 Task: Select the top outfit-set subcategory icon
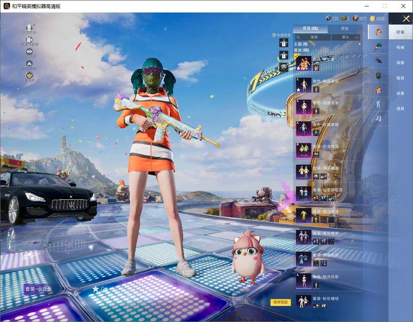pyautogui.click(x=378, y=32)
